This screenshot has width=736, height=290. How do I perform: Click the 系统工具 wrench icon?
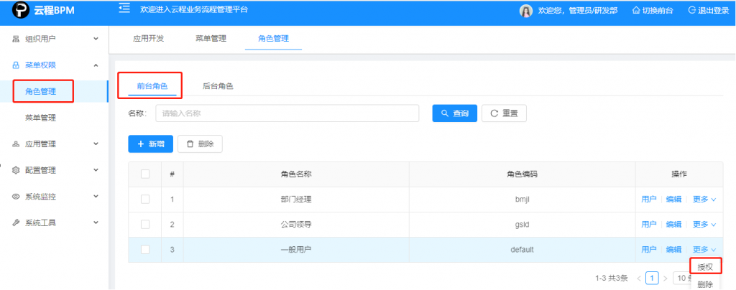tap(16, 223)
